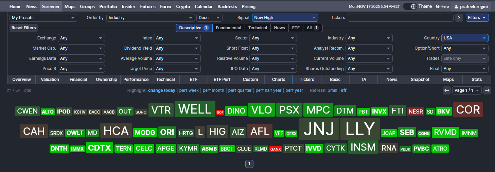Turn refresh off
Screen dimensions: 495x172
tap(344, 90)
